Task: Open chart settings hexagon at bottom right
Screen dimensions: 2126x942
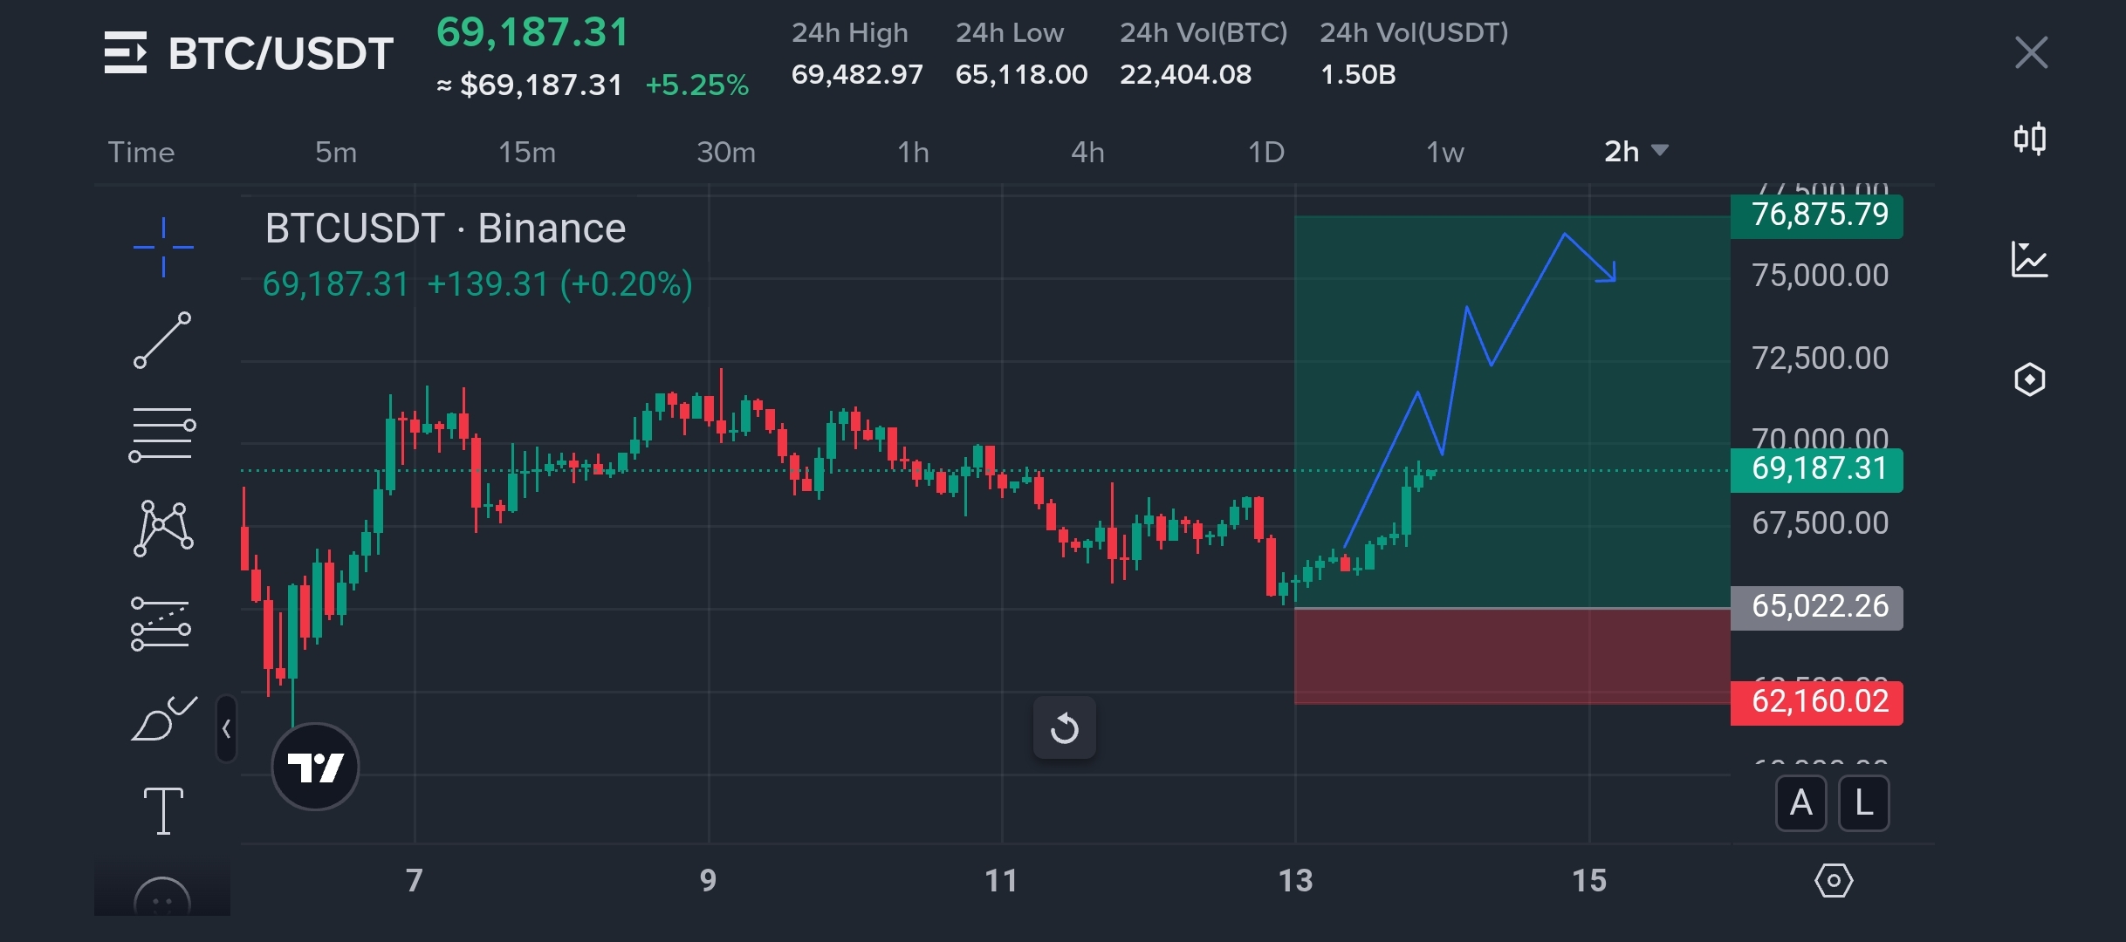Action: [1834, 880]
